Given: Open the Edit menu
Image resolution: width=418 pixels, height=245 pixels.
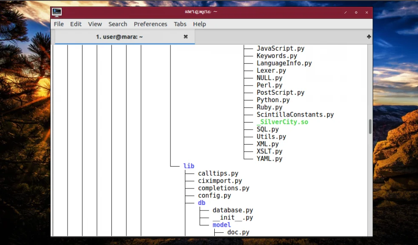Looking at the screenshot, I should click(76, 24).
